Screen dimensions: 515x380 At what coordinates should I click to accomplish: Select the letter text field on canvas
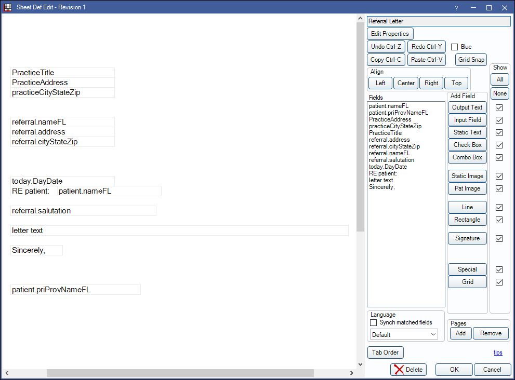point(179,230)
